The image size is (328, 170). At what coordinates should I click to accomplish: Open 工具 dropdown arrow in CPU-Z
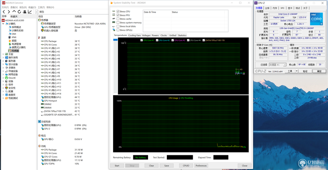296,71
